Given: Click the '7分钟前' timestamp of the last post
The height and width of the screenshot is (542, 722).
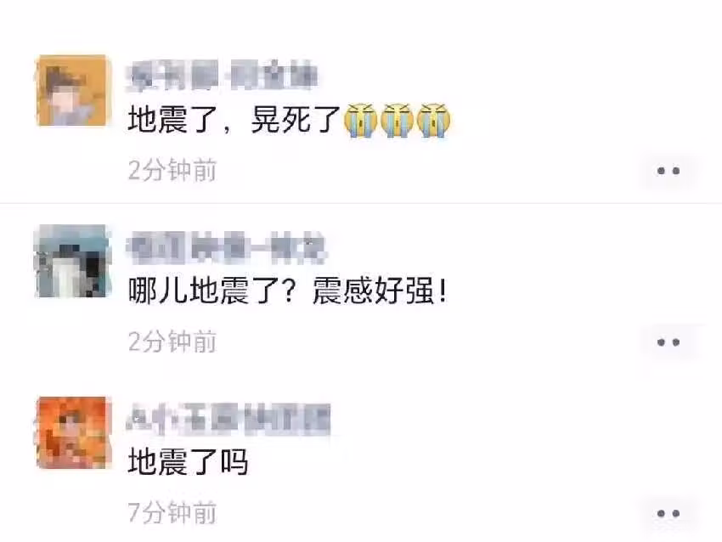Looking at the screenshot, I should pos(172,512).
